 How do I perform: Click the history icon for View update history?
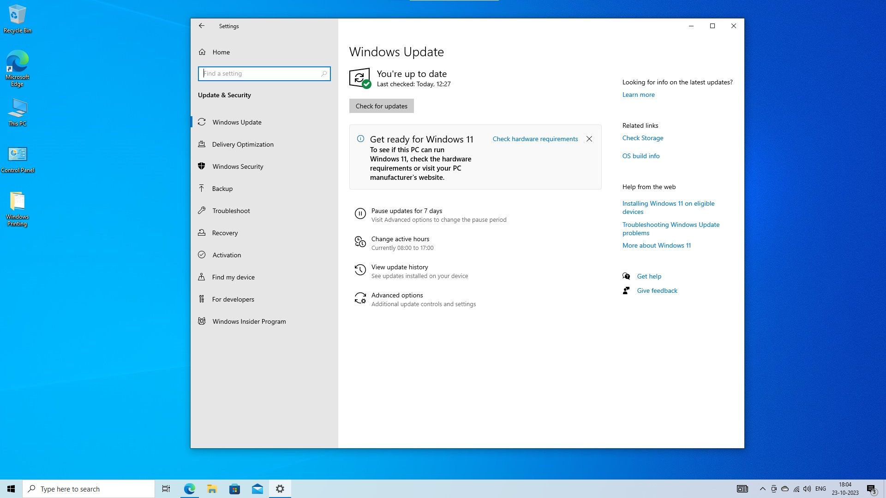coord(360,270)
